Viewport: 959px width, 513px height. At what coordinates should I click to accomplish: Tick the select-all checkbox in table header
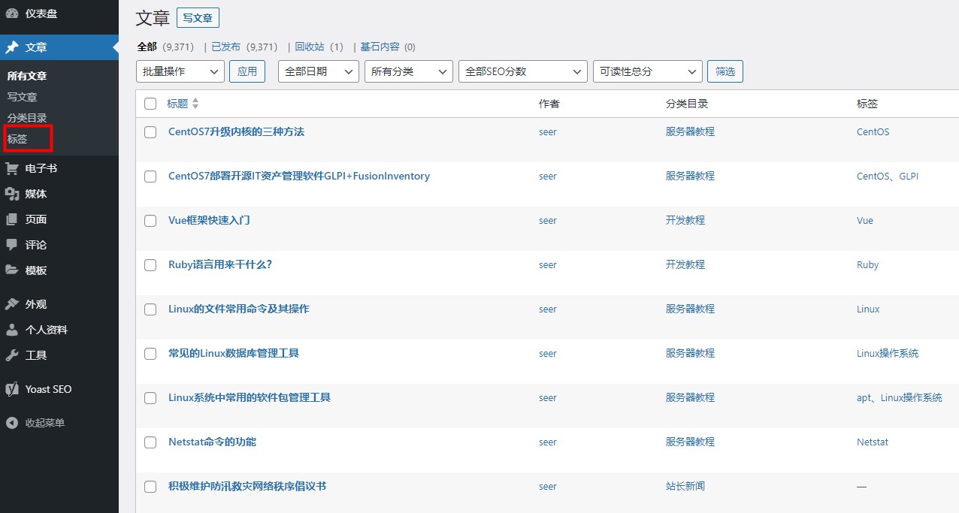pyautogui.click(x=150, y=104)
